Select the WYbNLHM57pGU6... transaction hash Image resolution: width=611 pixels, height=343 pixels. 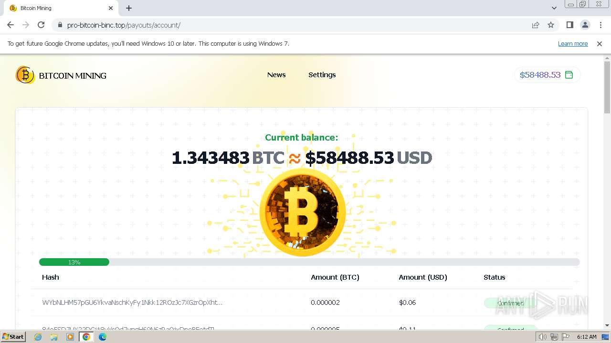(x=132, y=303)
